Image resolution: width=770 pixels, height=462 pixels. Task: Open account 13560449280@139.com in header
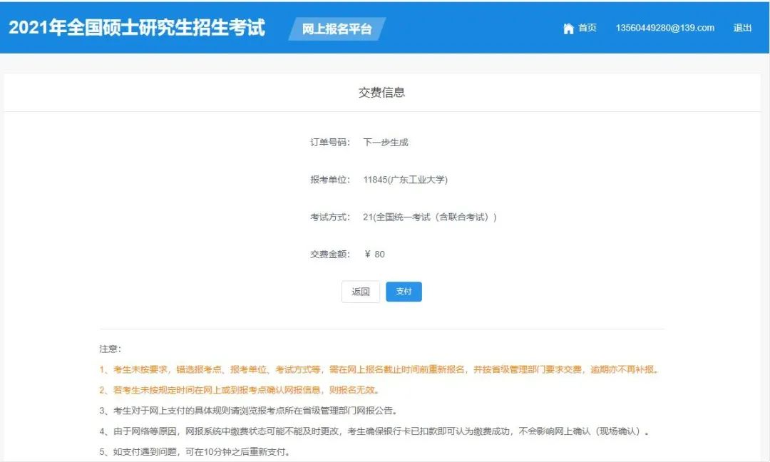click(x=664, y=28)
